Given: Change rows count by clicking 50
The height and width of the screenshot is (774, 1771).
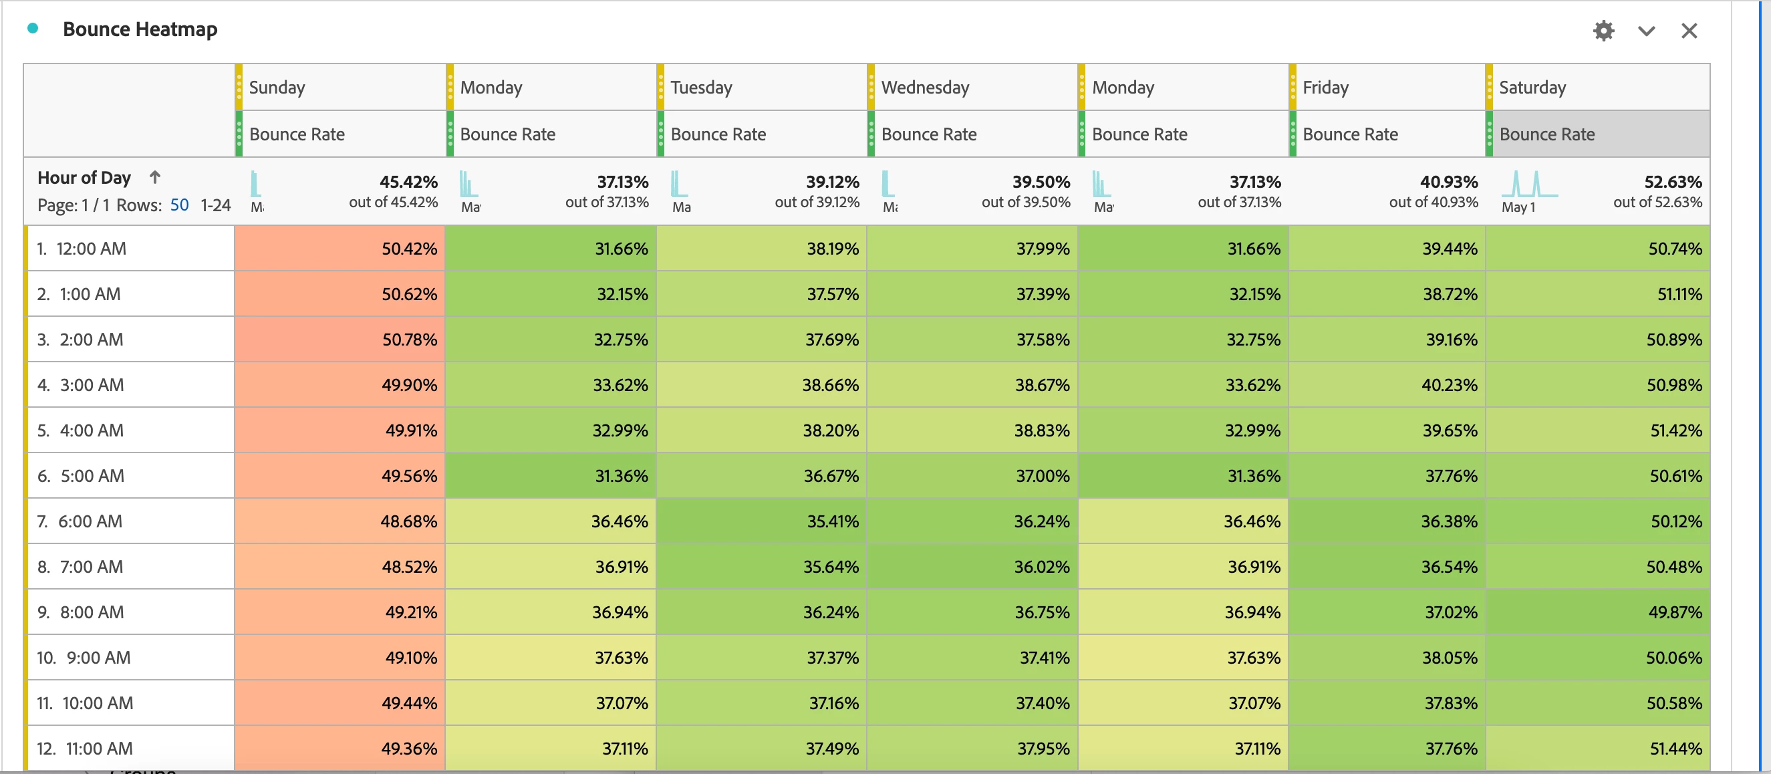Looking at the screenshot, I should pyautogui.click(x=179, y=205).
